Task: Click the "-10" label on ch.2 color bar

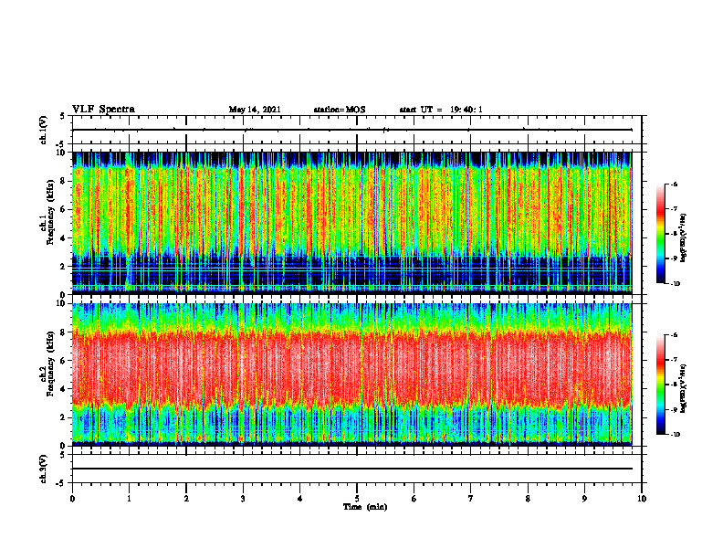Action: pyautogui.click(x=675, y=435)
